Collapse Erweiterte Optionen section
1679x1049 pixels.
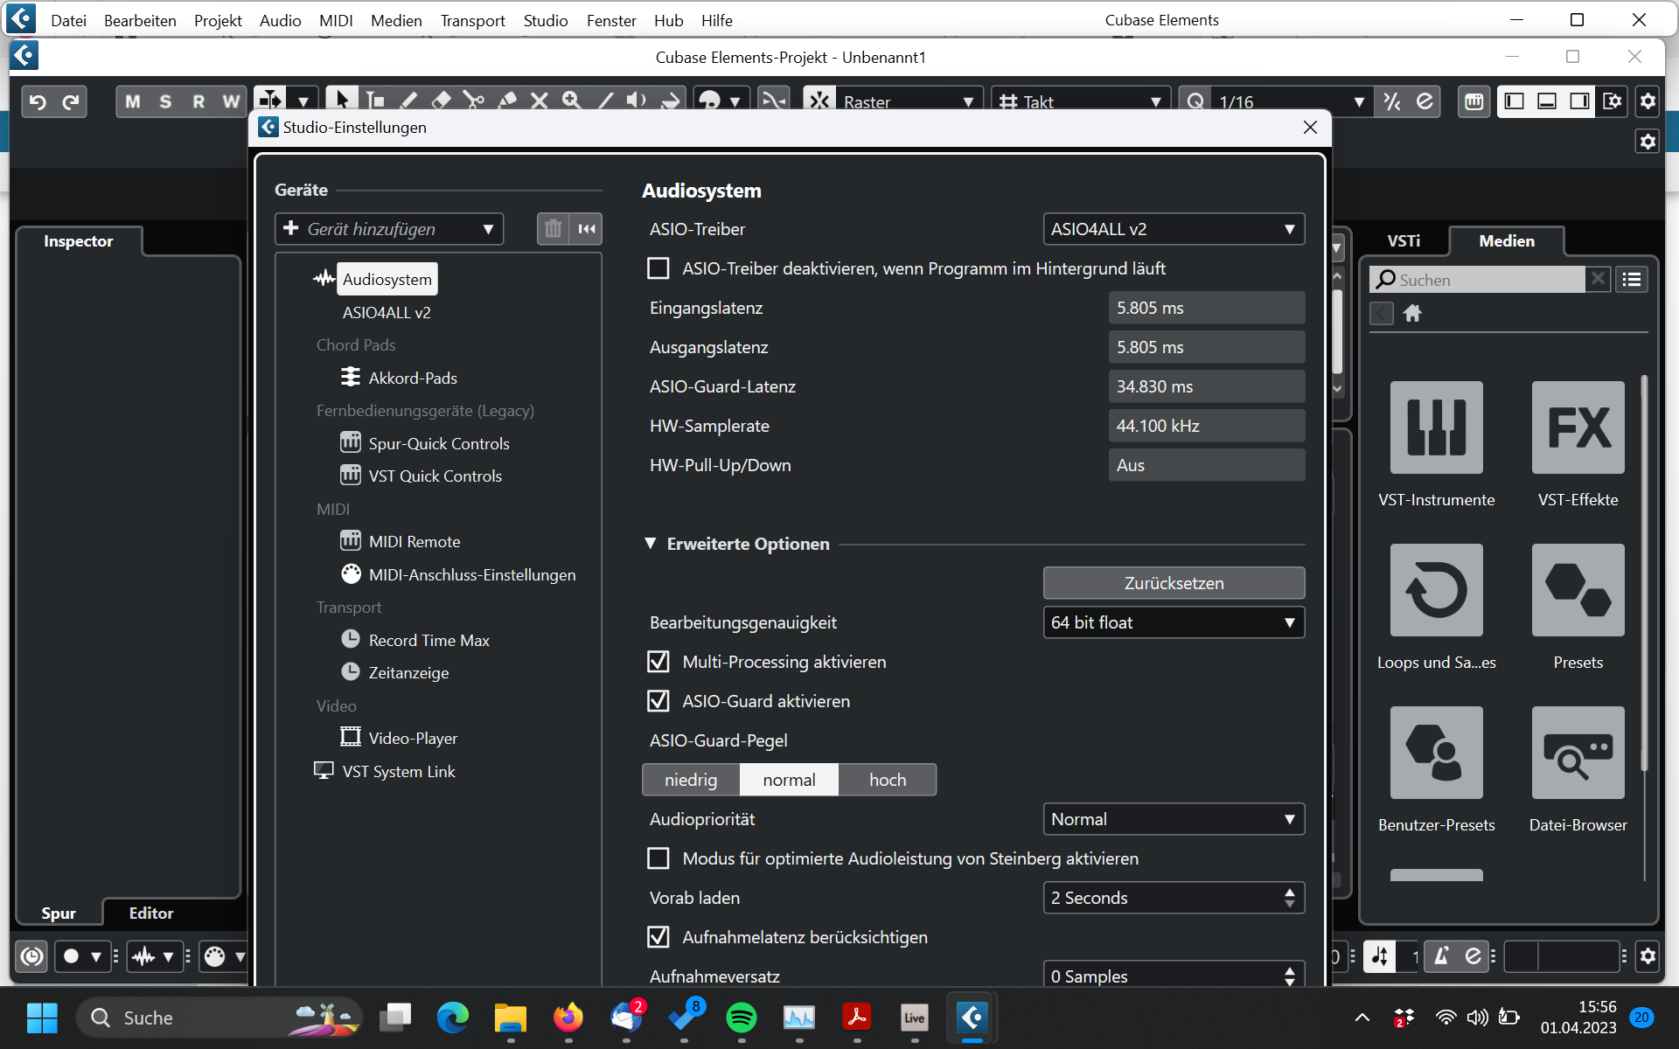point(651,544)
